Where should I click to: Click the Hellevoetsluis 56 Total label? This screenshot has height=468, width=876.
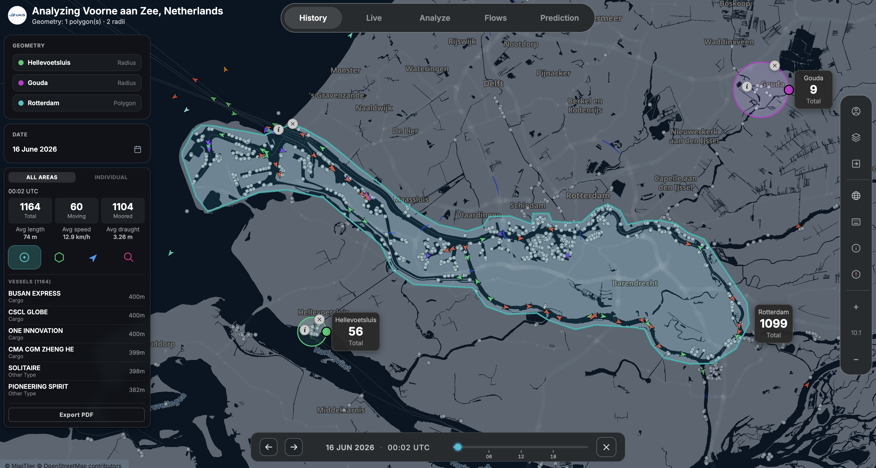coord(355,331)
